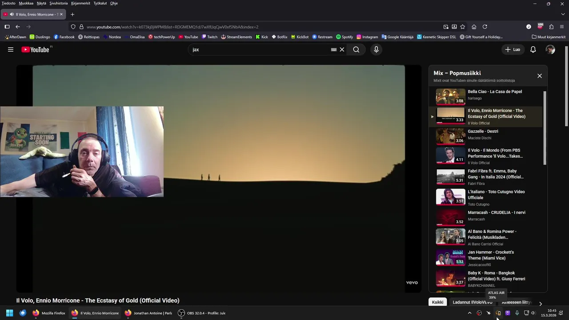The height and width of the screenshot is (320, 569).
Task: Open Muut kirjanmerkit bookmarks folder
Action: click(549, 37)
